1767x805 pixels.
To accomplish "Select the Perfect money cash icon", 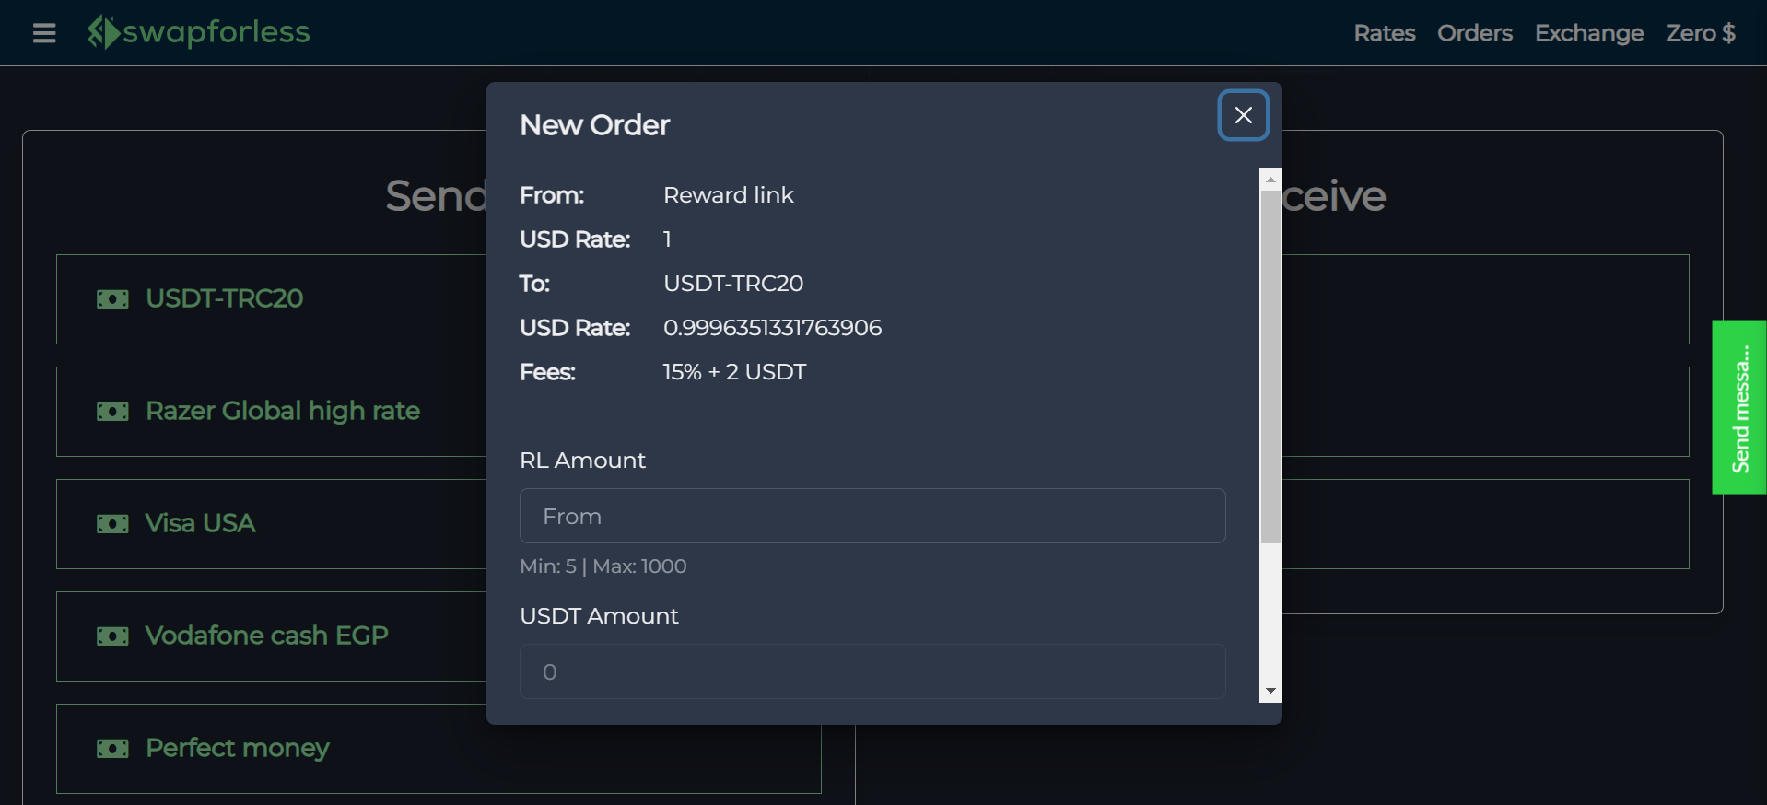I will coord(112,749).
